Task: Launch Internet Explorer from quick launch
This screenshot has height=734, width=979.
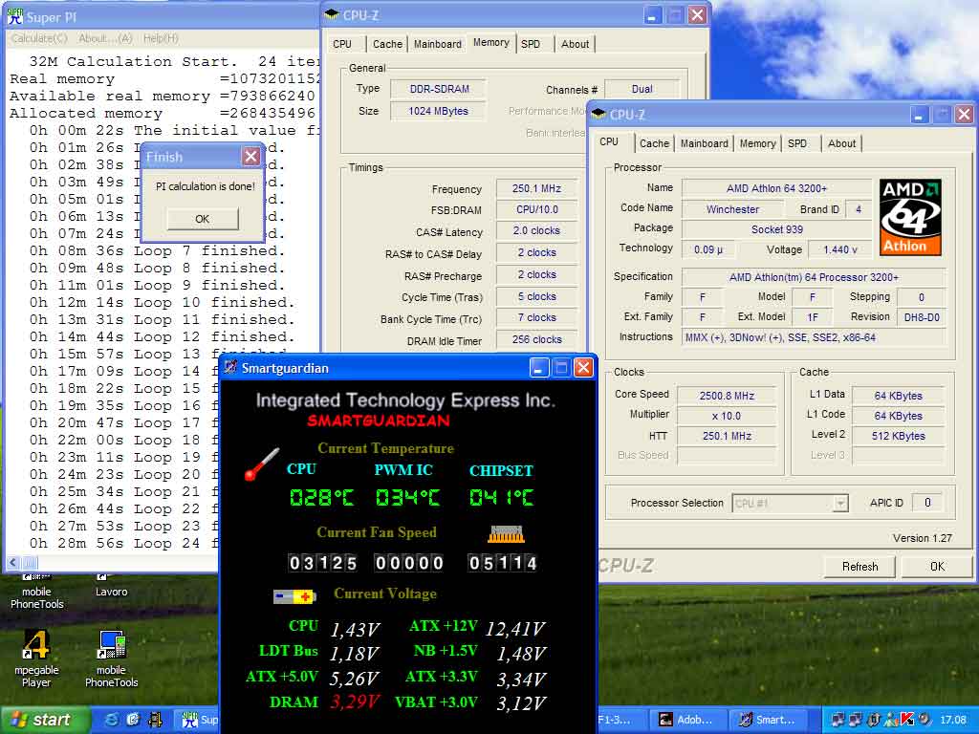Action: point(112,720)
